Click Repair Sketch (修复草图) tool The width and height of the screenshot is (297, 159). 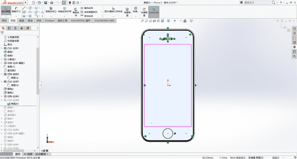(127, 12)
